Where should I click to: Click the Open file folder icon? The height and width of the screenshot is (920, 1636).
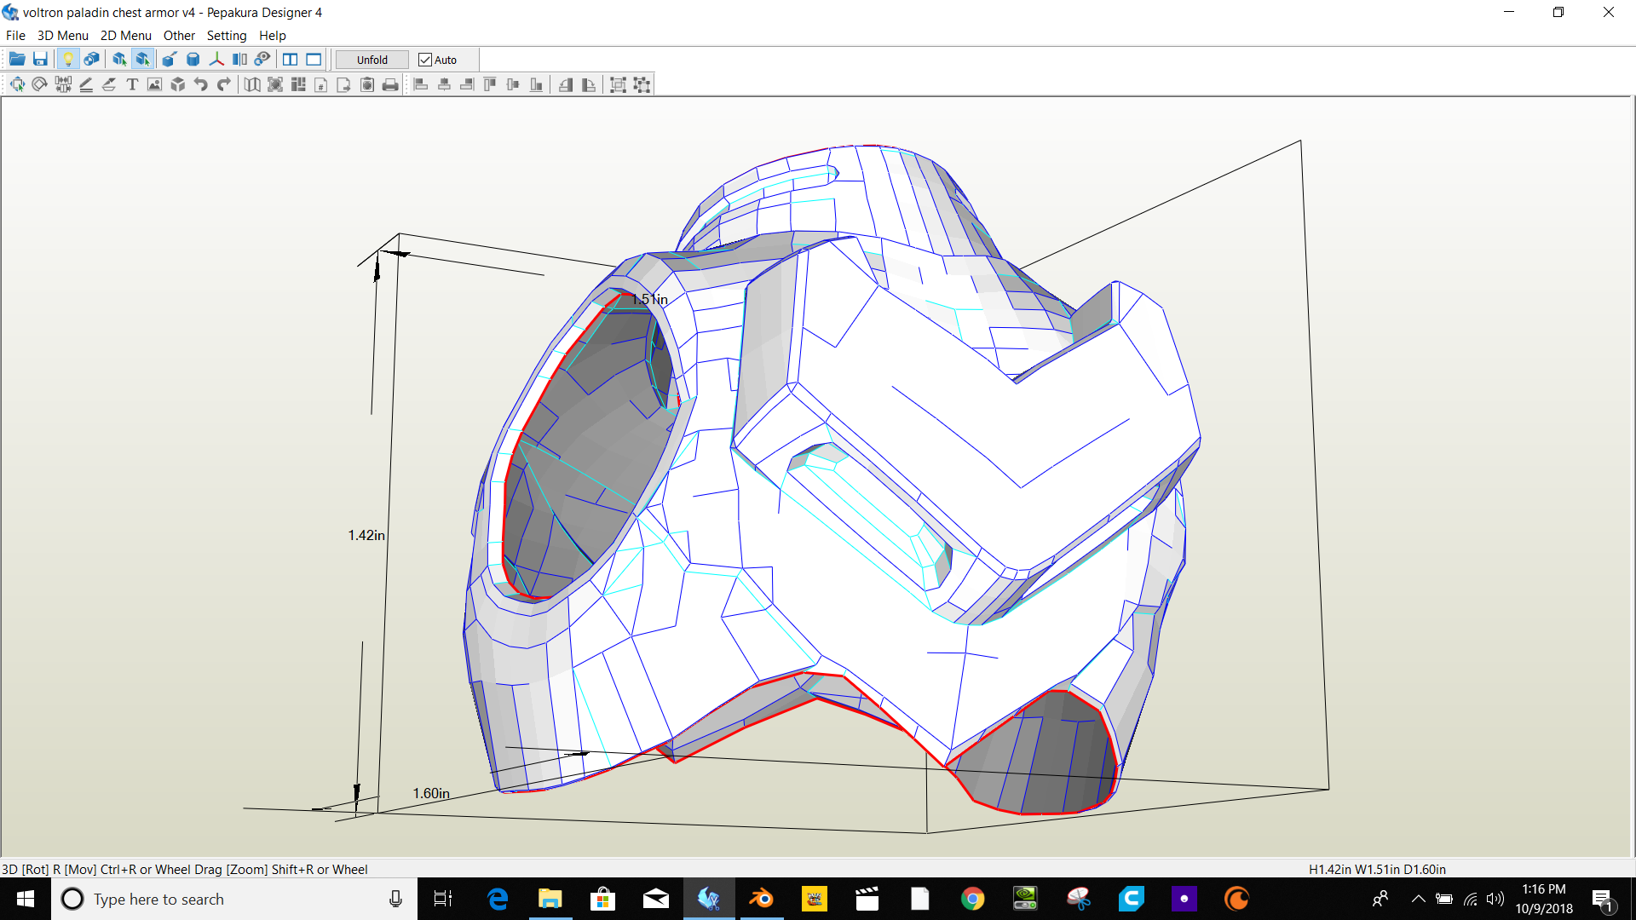click(17, 60)
